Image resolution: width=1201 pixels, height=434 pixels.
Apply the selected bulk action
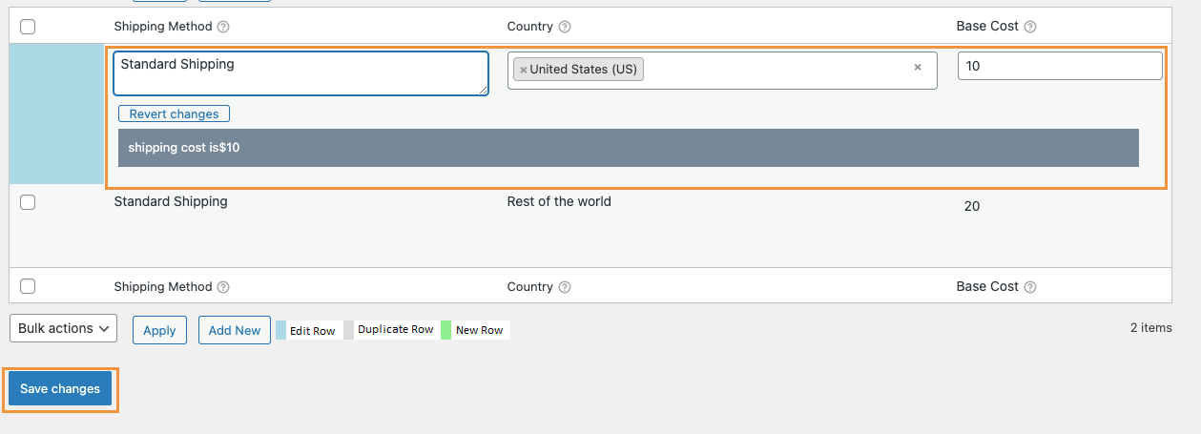pyautogui.click(x=159, y=330)
